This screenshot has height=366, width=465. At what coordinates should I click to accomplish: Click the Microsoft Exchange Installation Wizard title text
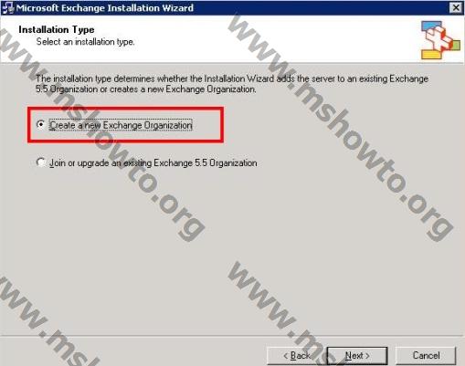tap(105, 7)
